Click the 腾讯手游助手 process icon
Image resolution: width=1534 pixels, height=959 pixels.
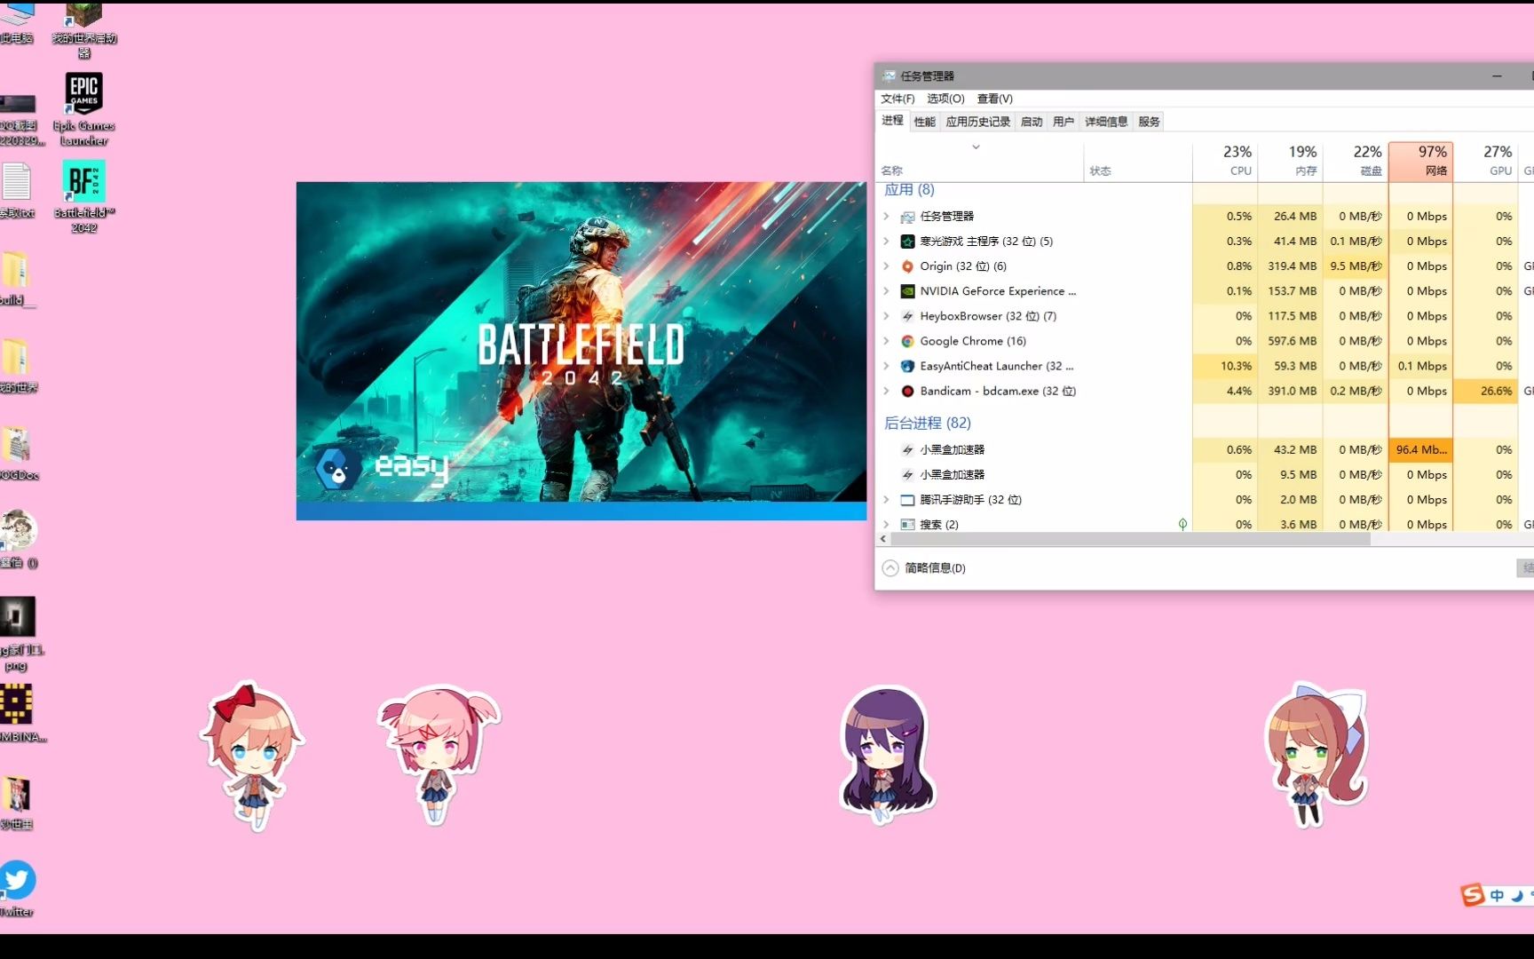[907, 500]
